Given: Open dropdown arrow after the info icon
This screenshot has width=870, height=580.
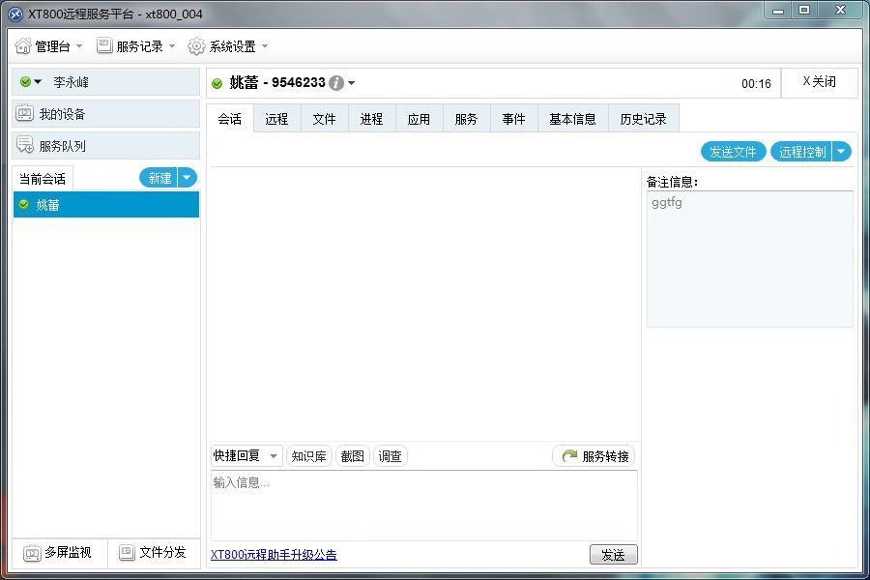Looking at the screenshot, I should click(351, 83).
